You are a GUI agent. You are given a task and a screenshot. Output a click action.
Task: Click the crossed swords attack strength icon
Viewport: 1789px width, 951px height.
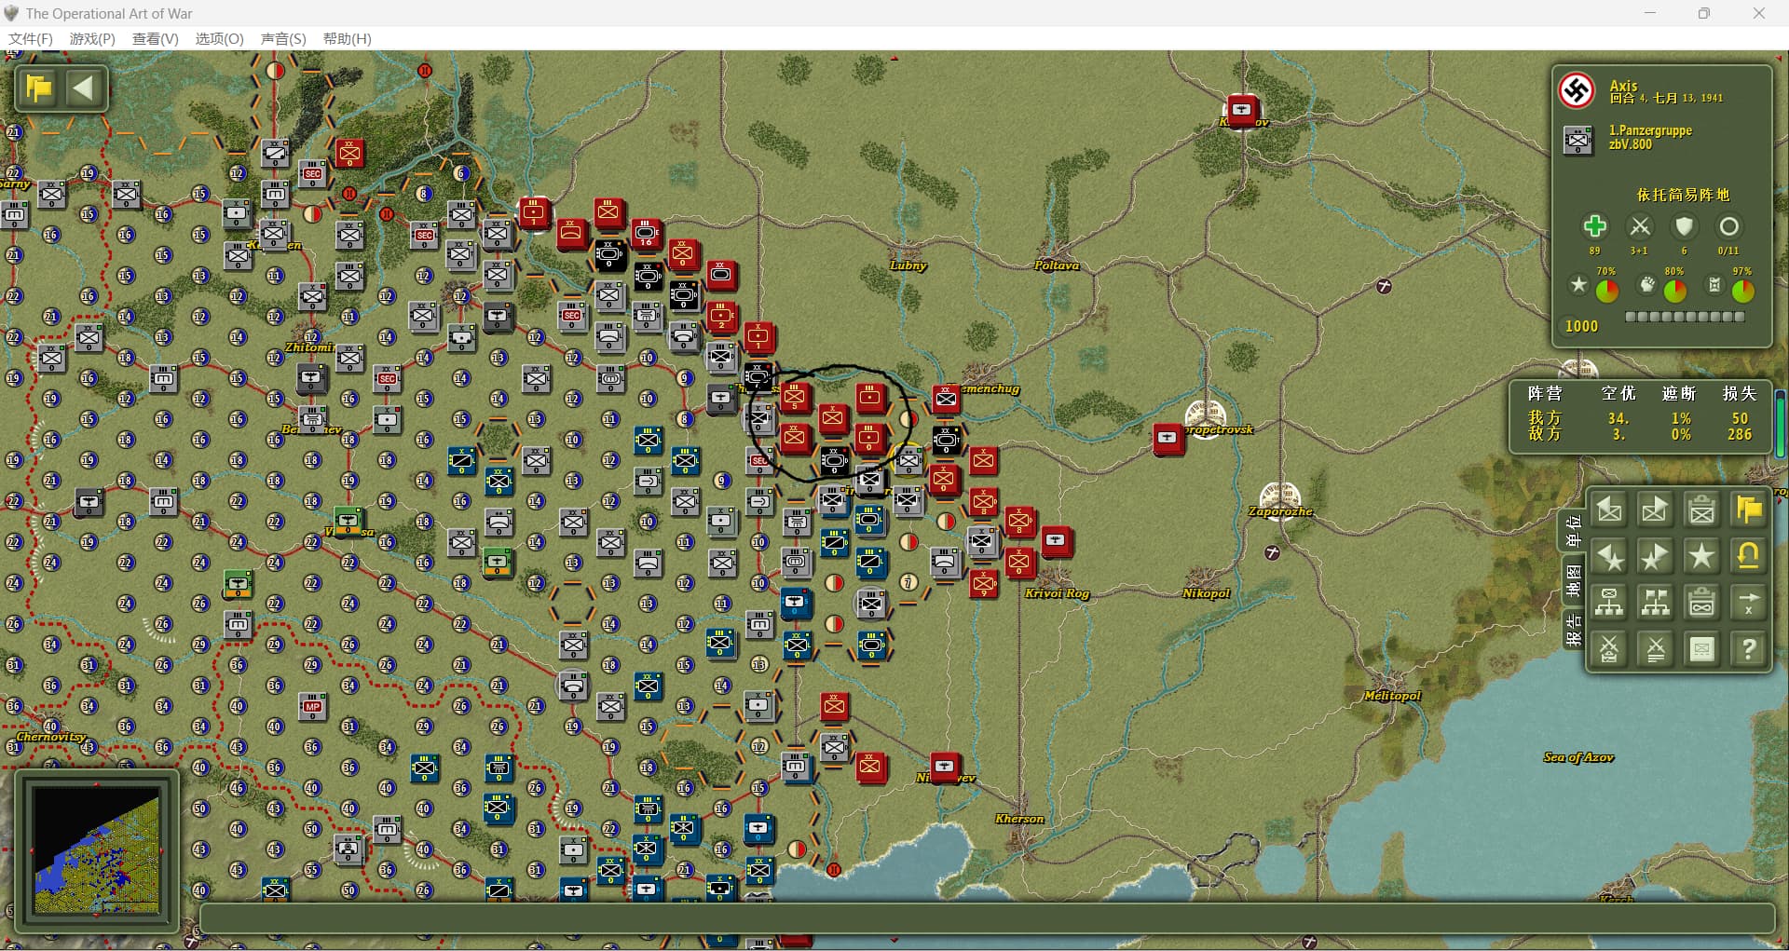pos(1639,226)
